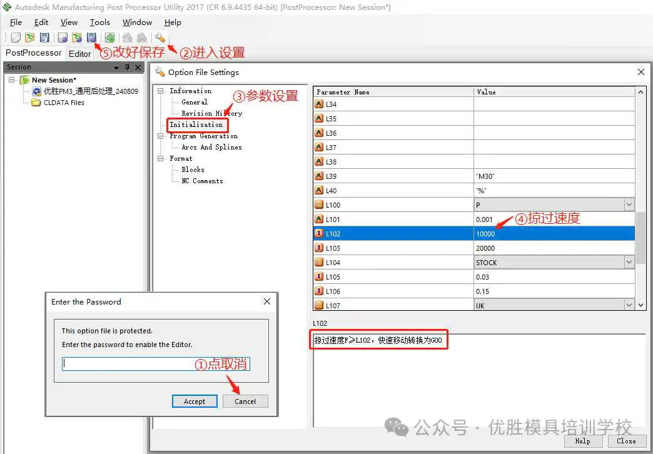
Task: Click the L40 value "%" cell
Action: tap(554, 190)
